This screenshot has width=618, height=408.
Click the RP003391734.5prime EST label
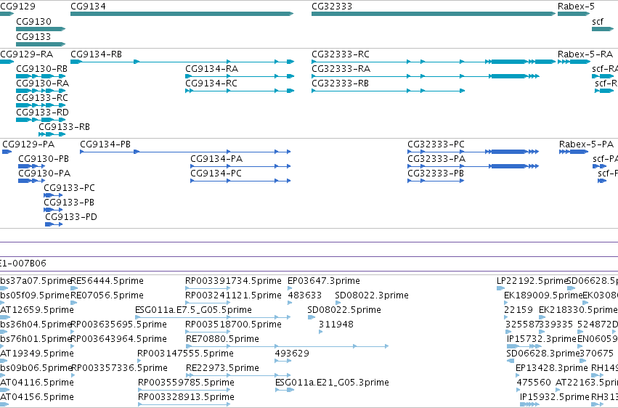[x=233, y=281]
